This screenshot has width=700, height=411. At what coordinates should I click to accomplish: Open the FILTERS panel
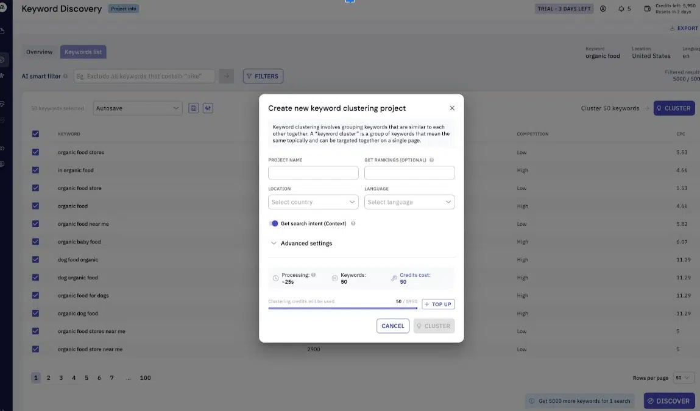coord(263,76)
